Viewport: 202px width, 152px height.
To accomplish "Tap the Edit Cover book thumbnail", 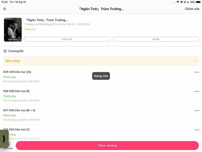I will [x=13, y=30].
